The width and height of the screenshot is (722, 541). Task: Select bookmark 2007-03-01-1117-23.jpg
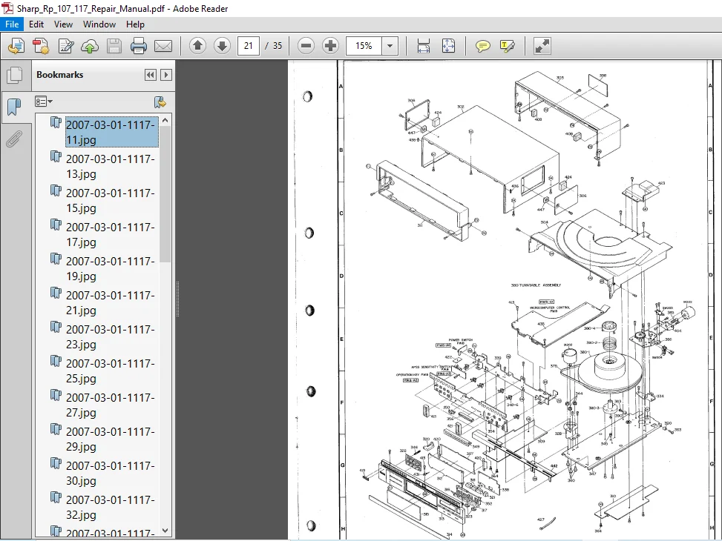click(x=111, y=336)
